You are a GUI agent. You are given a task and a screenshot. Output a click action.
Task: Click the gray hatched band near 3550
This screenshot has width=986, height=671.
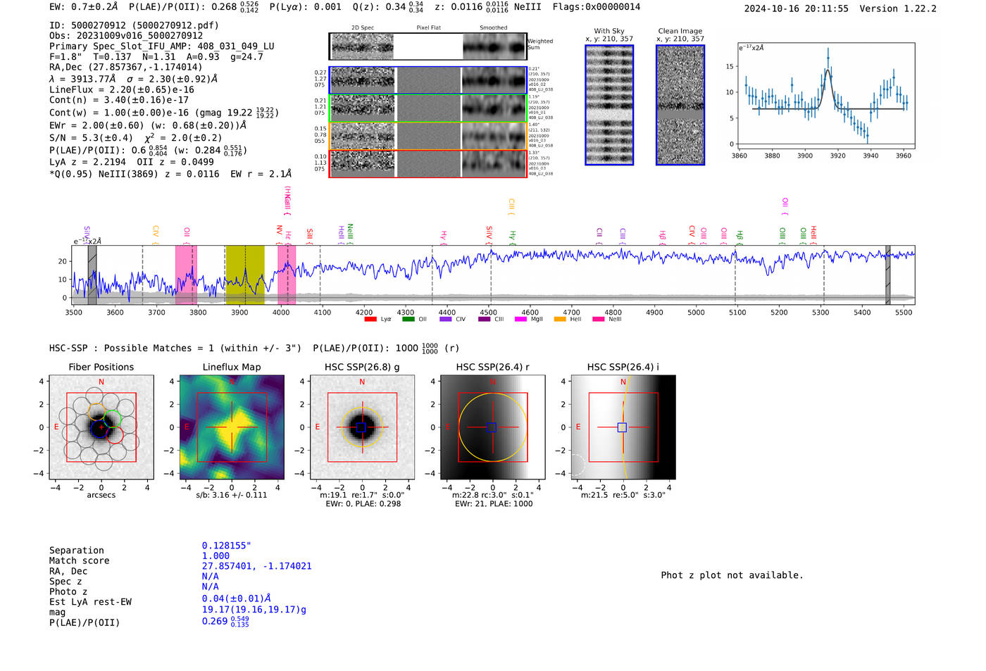click(x=92, y=275)
